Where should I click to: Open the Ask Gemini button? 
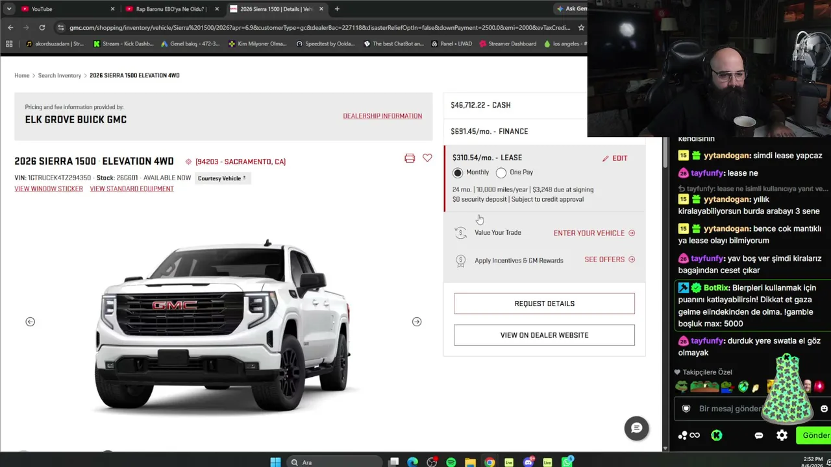[x=571, y=9]
